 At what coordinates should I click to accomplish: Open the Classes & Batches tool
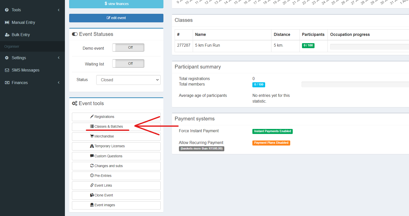point(116,127)
